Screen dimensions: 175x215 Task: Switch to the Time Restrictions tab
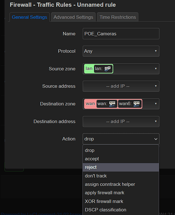(118, 17)
